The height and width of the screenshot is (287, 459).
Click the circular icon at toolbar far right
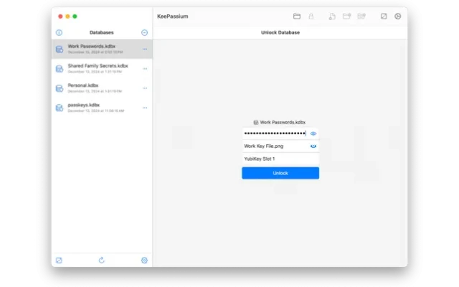(x=398, y=16)
